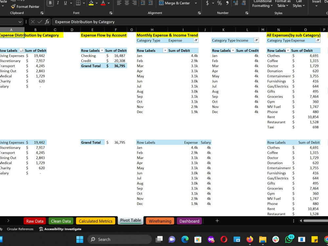Open the Conditional Formatting menu
Screen dimensions: 328x246
pyautogui.click(x=262, y=4)
